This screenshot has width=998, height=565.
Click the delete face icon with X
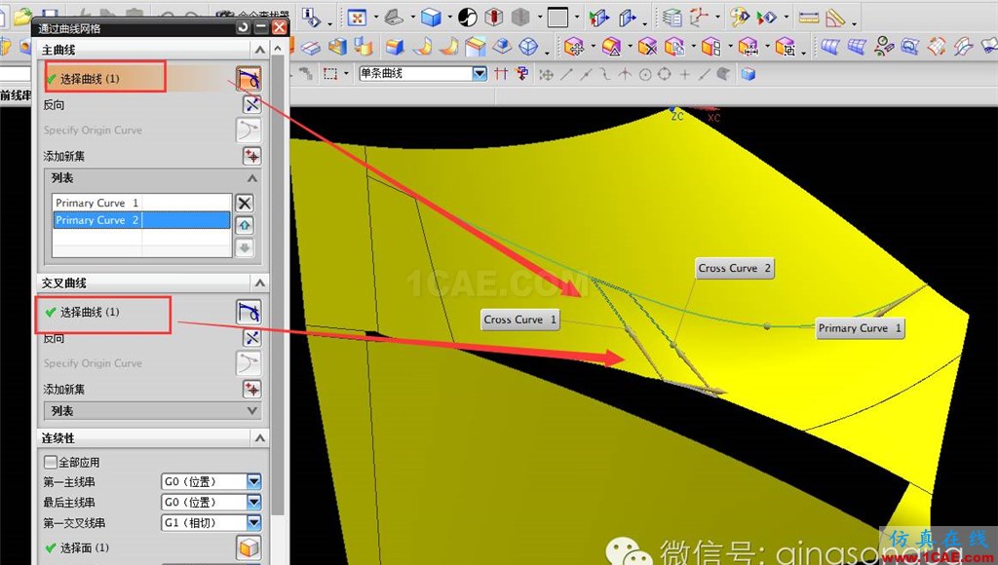pos(647,47)
